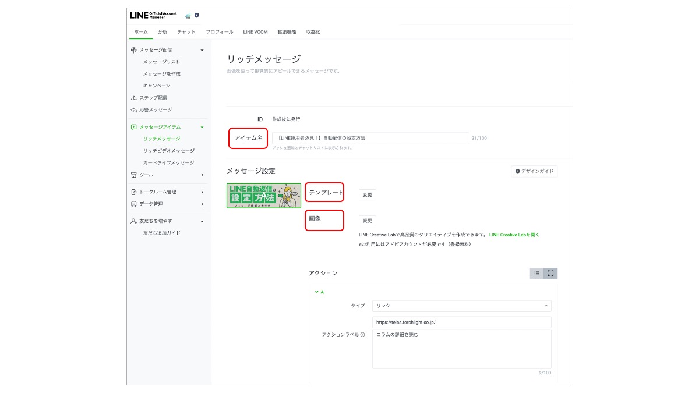
Task: Expand the トークルーム管理 submenu arrow
Action: pyautogui.click(x=202, y=192)
